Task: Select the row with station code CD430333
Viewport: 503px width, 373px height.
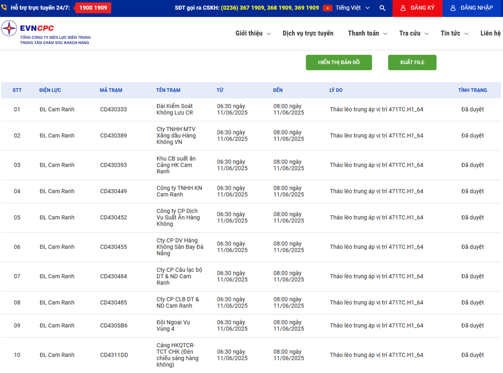Action: [113, 110]
